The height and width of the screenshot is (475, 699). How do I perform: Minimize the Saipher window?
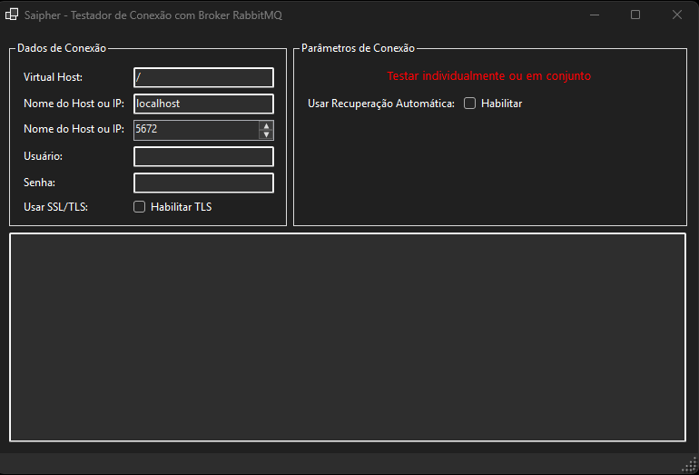[x=595, y=15]
